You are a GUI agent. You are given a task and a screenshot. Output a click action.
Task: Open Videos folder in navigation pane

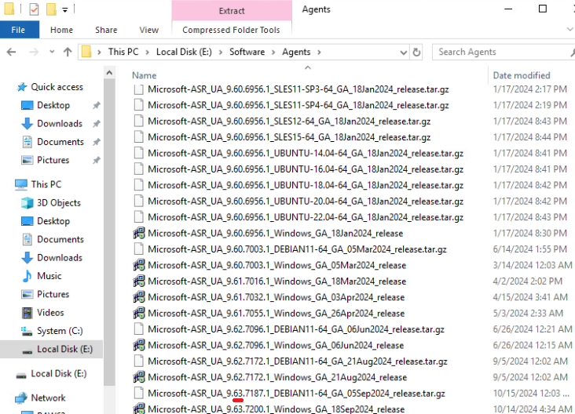50,312
